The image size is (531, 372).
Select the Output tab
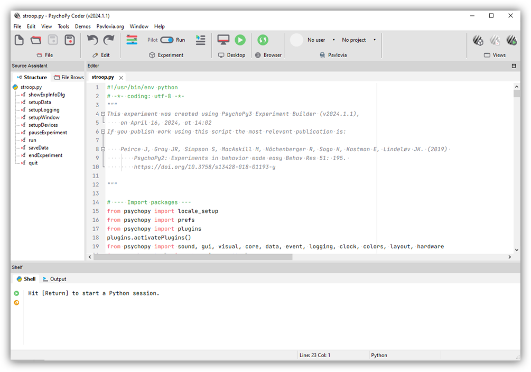pyautogui.click(x=54, y=279)
